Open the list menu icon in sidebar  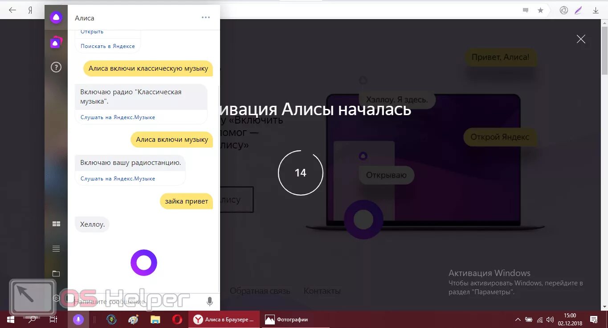click(56, 249)
